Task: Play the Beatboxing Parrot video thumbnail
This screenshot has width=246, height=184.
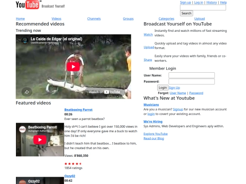Action: (40, 139)
